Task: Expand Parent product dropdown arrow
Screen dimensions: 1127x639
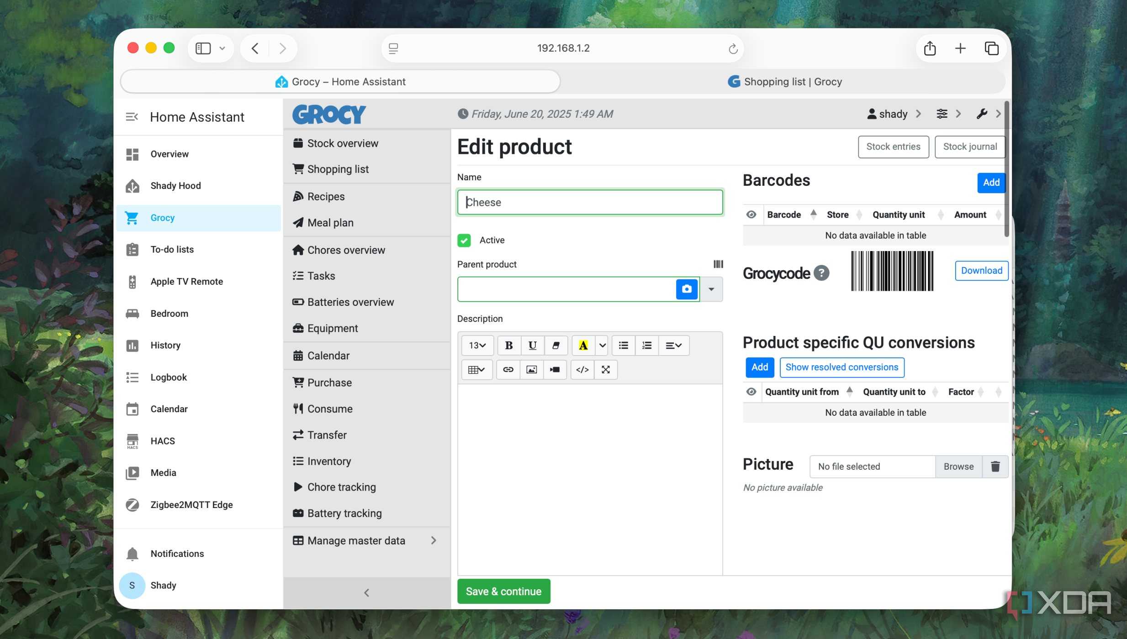Action: pos(711,289)
